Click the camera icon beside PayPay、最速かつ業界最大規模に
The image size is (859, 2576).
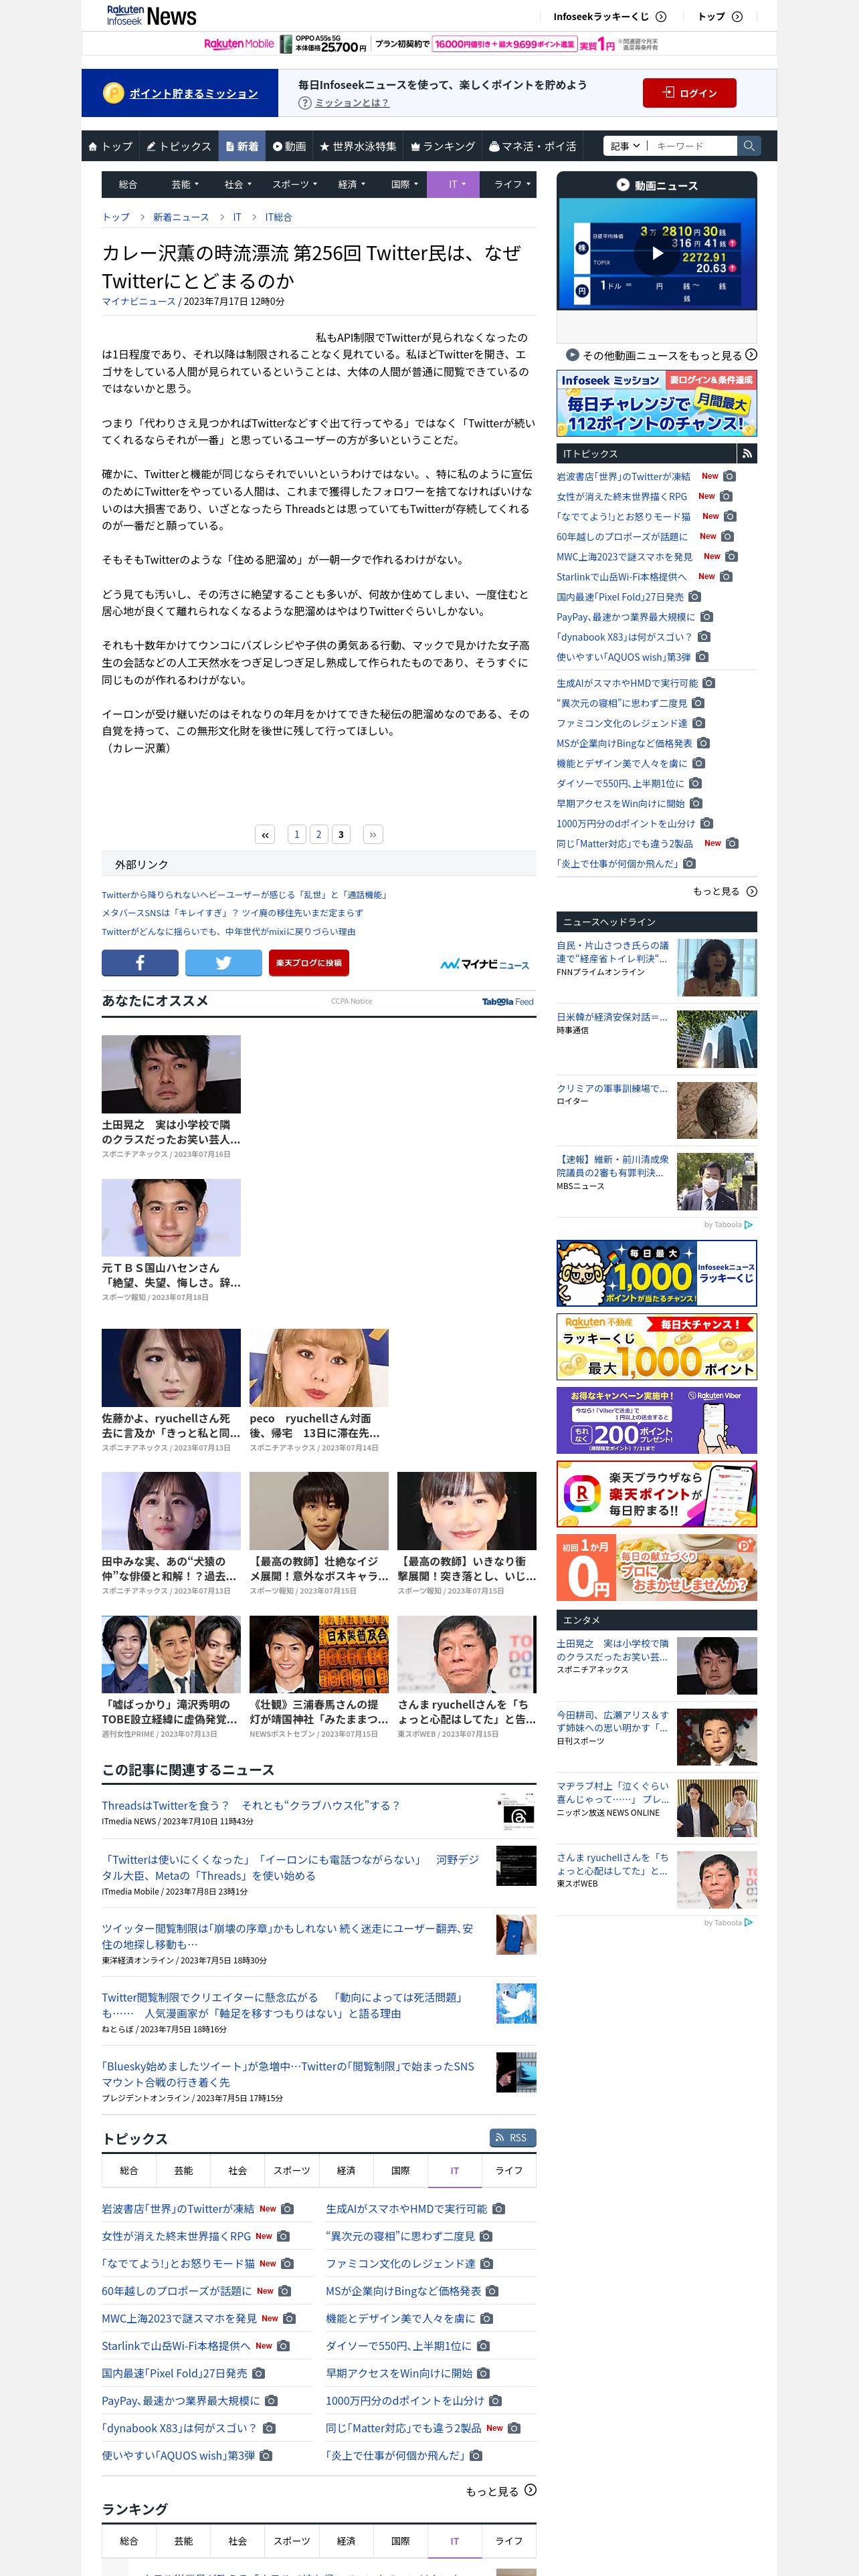tap(706, 617)
